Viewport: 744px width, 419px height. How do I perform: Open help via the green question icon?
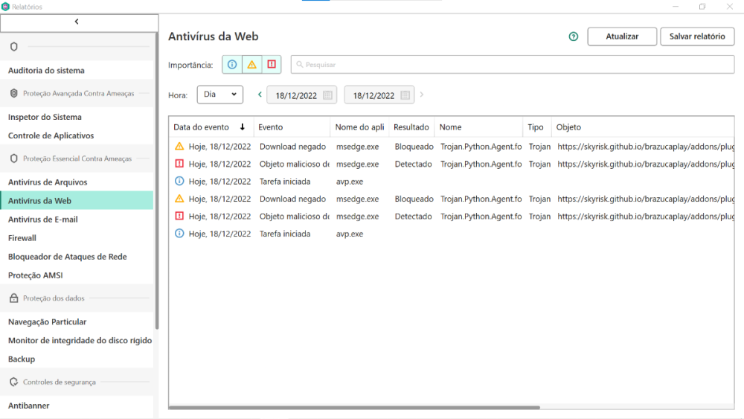[x=573, y=36]
